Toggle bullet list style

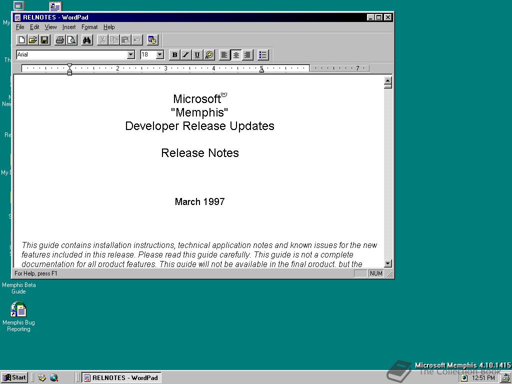(263, 55)
